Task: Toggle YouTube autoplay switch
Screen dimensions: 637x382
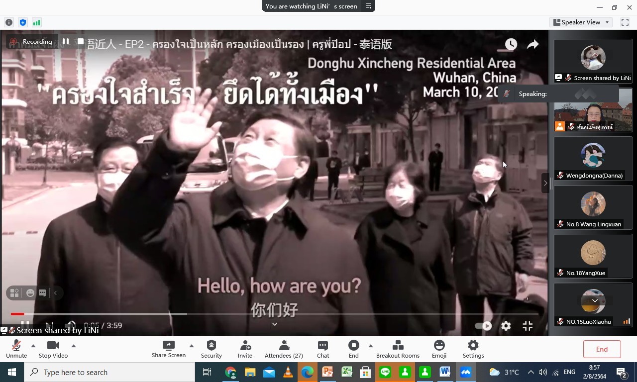Action: point(483,326)
